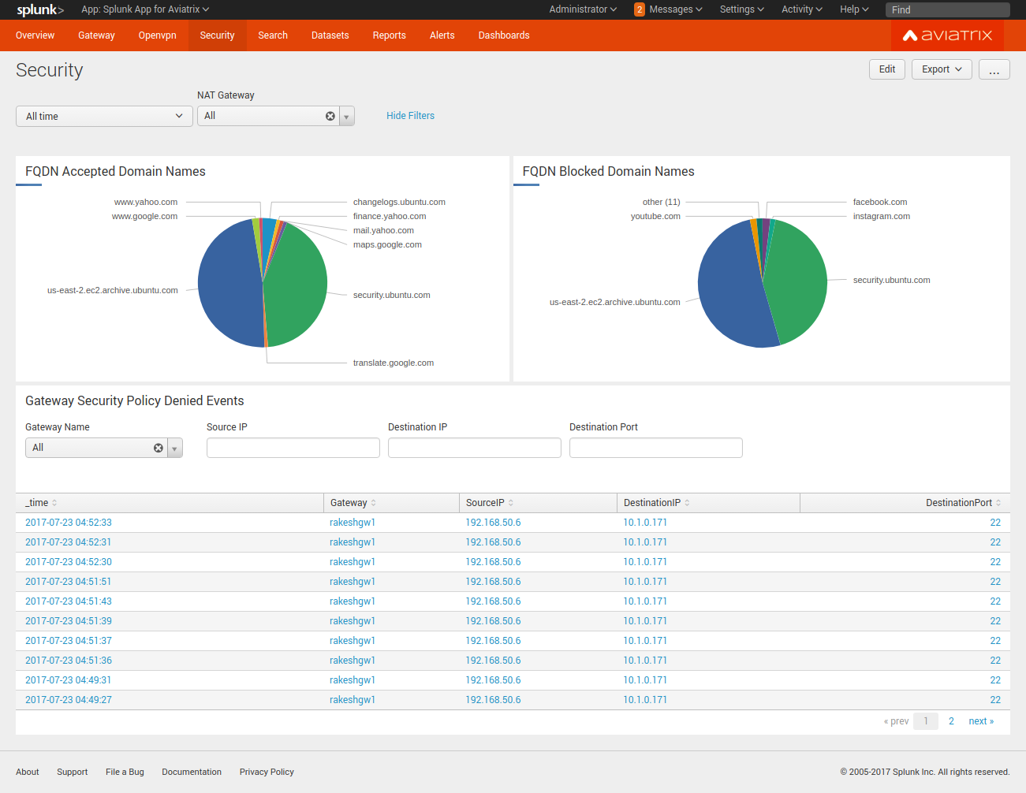The width and height of the screenshot is (1026, 793).
Task: Clear the NAT Gateway selection
Action: (330, 116)
